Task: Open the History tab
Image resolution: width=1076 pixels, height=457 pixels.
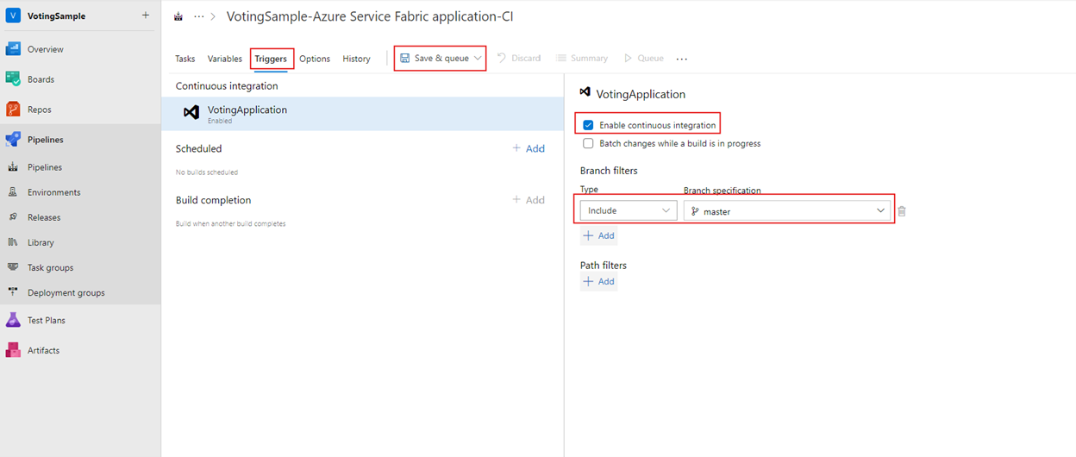Action: tap(356, 59)
